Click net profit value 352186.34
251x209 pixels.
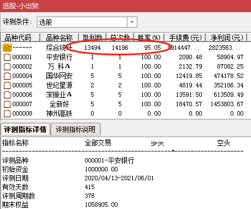[x=228, y=85]
